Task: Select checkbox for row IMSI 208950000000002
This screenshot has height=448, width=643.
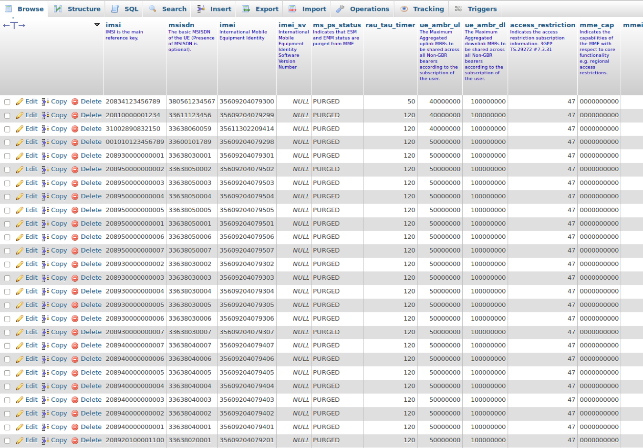Action: coord(7,170)
